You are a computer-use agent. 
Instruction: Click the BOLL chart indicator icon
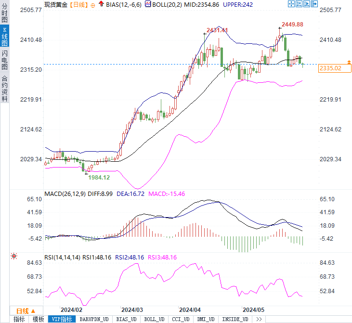click(x=148, y=4)
